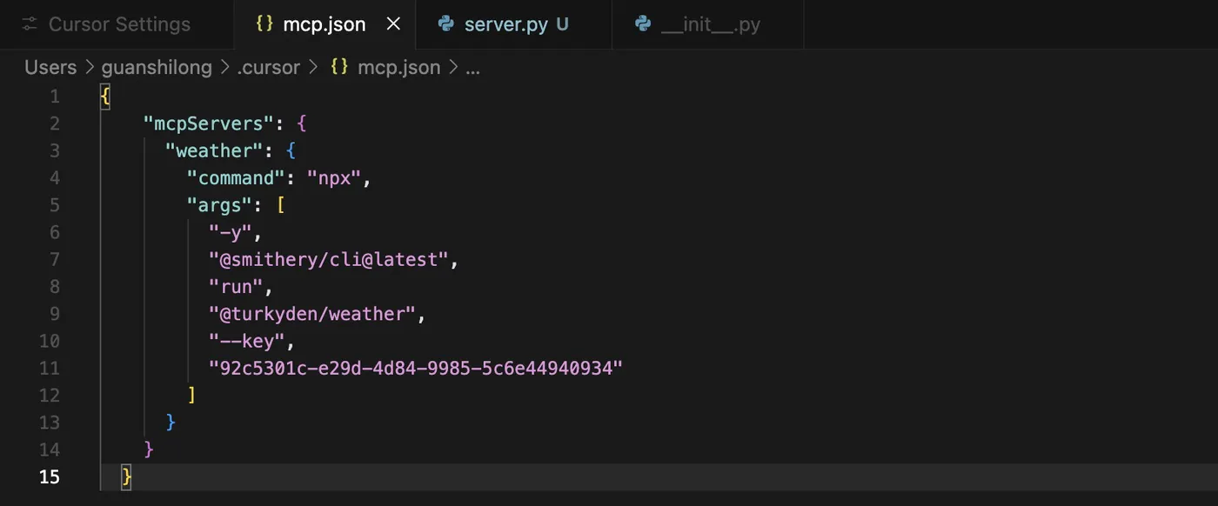Open the .cursor breadcrumb folder

268,67
